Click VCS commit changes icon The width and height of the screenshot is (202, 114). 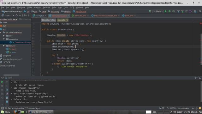(x=182, y=11)
